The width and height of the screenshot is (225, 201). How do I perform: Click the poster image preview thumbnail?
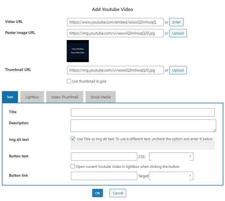pyautogui.click(x=78, y=51)
